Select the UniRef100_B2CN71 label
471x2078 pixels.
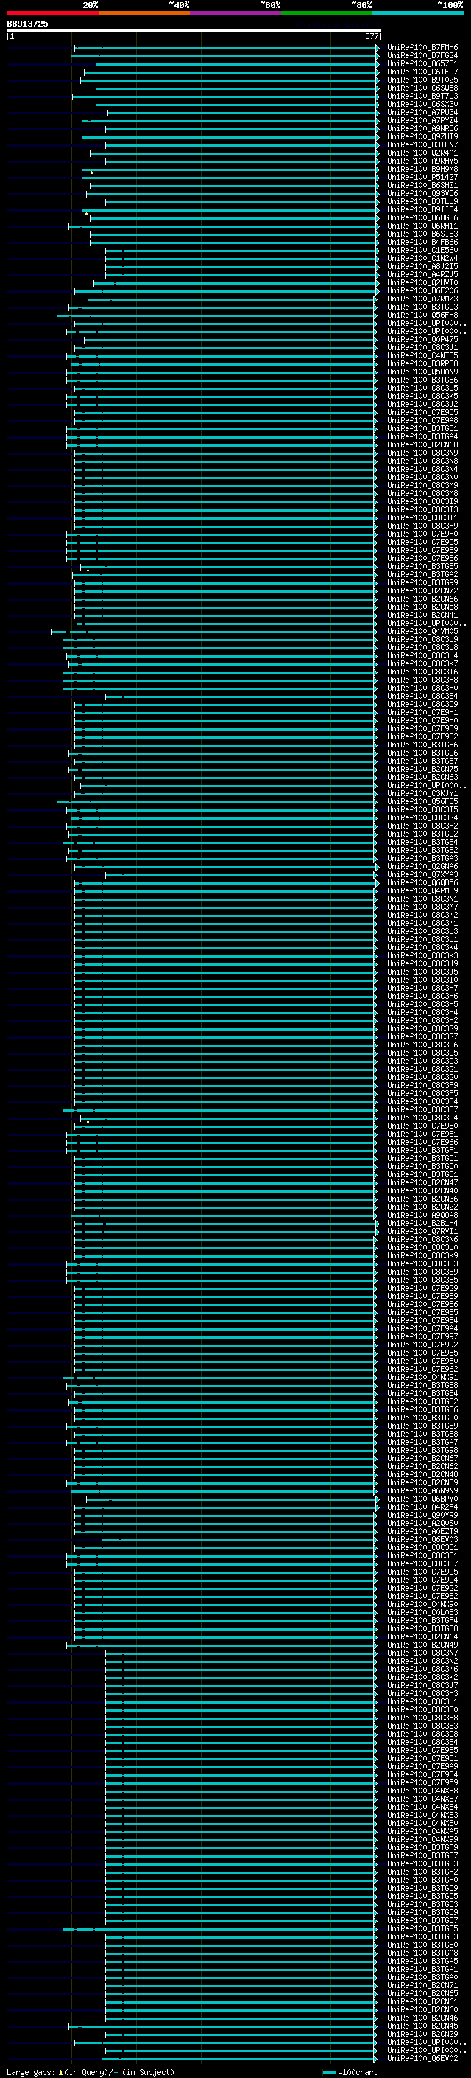pyautogui.click(x=422, y=1985)
